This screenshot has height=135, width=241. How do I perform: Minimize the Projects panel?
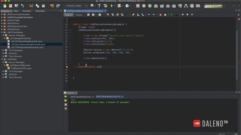tap(61, 11)
